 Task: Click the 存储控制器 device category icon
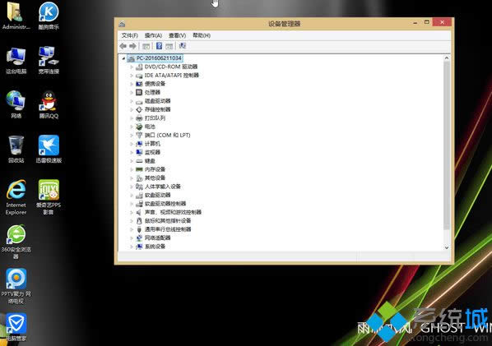tap(139, 109)
